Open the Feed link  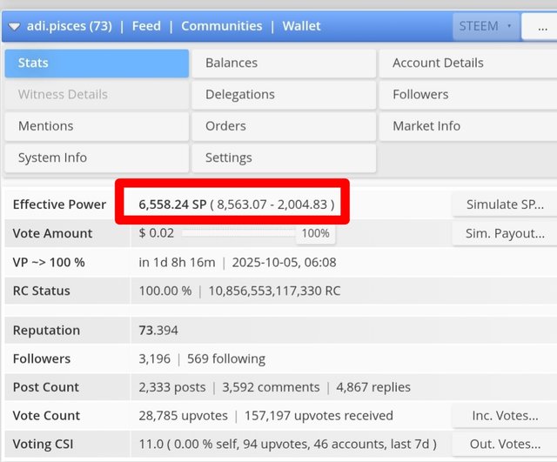point(146,26)
